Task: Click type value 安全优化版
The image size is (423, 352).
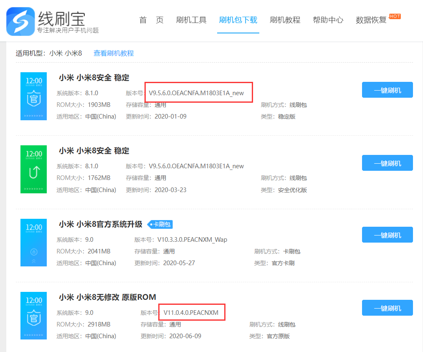Action: click(x=292, y=190)
